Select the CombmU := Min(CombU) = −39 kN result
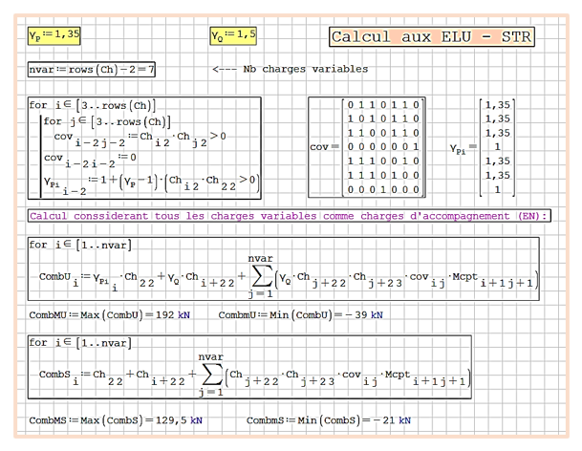 click(x=301, y=313)
